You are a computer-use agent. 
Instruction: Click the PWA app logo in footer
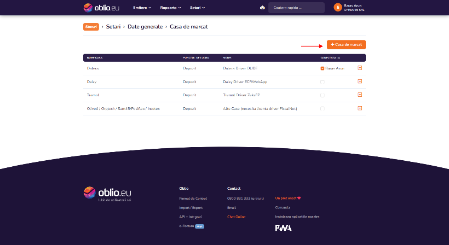pos(283,227)
